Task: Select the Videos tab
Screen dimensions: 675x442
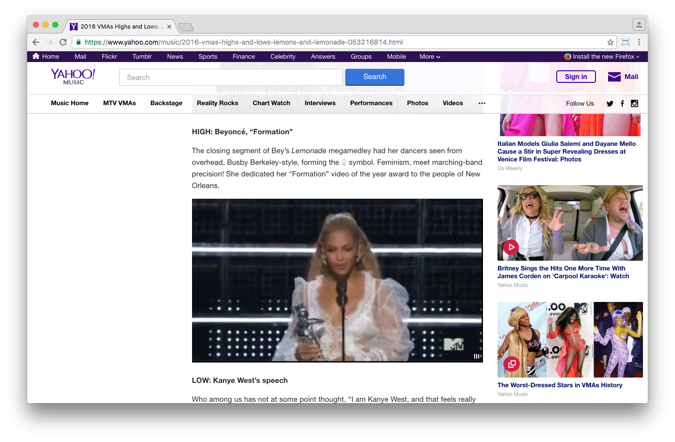Action: click(453, 103)
